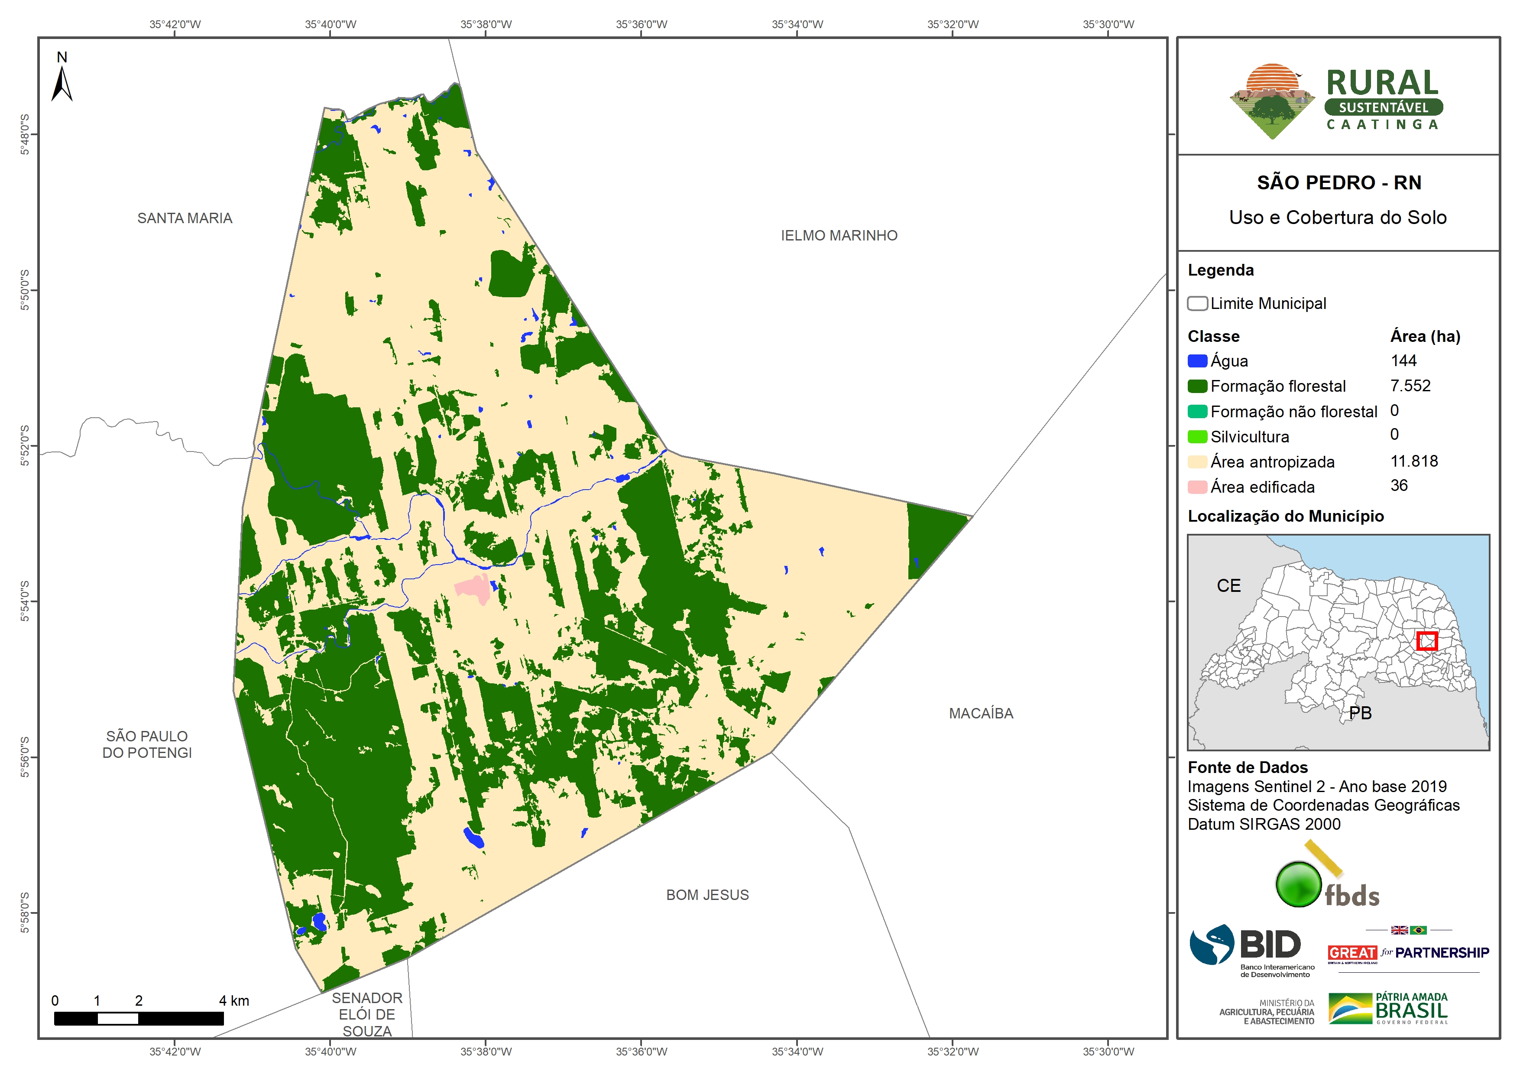
Task: Click the Limite Municipal legend symbol
Action: [x=1197, y=303]
